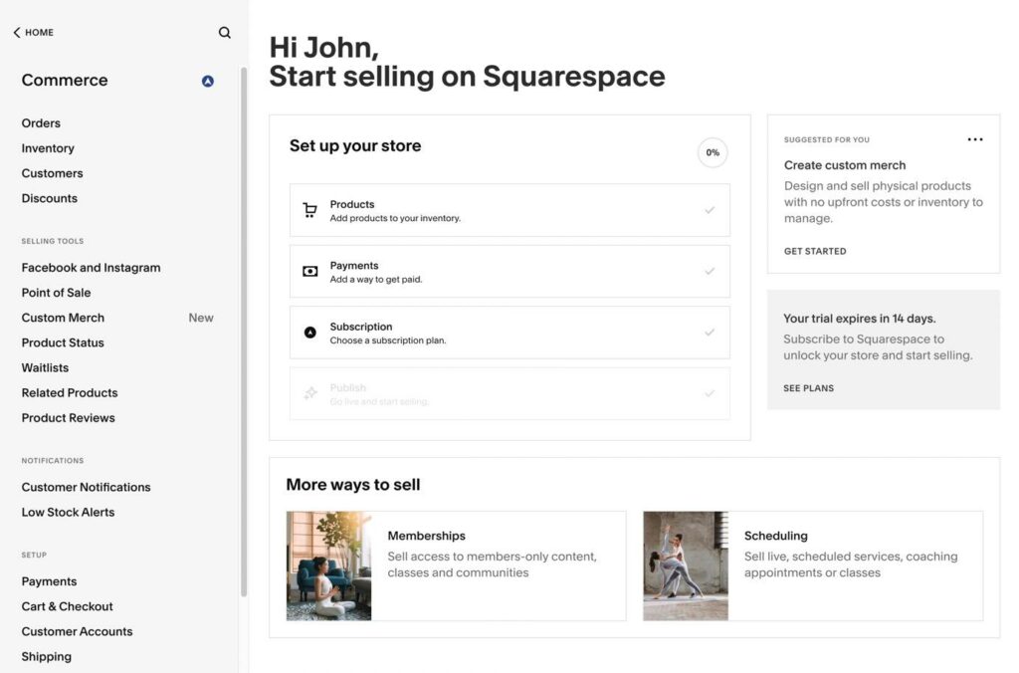Click the search magnifier icon
1019x673 pixels.
click(224, 33)
